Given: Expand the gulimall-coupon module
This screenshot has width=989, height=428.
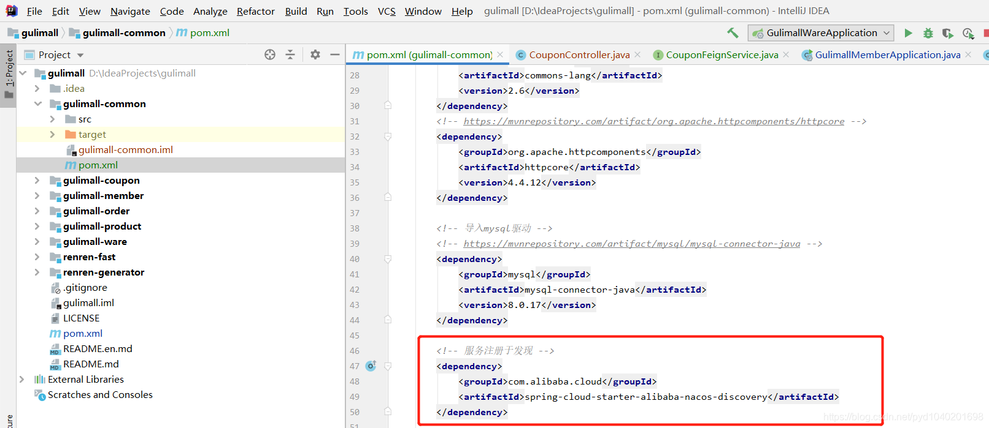Looking at the screenshot, I should click(x=37, y=180).
